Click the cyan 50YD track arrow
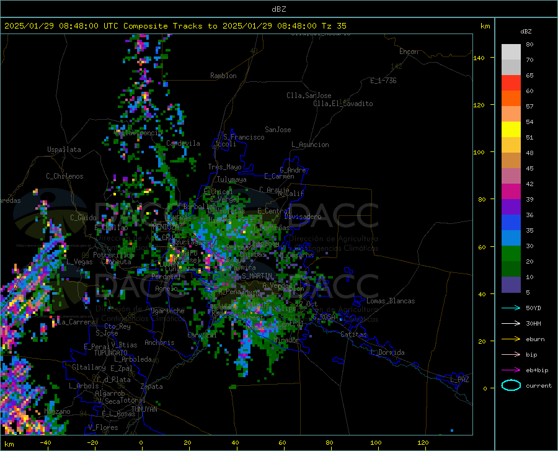This screenshot has width=558, height=451. [x=511, y=308]
